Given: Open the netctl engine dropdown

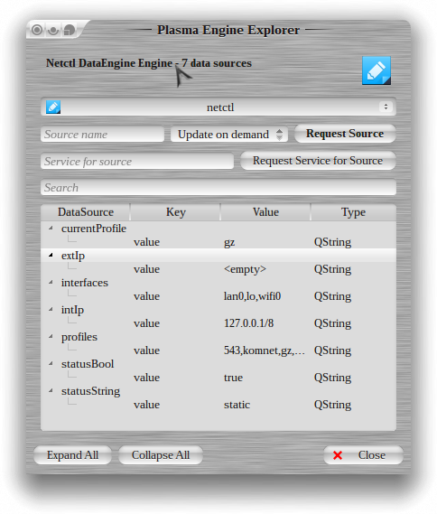Looking at the screenshot, I should point(218,107).
